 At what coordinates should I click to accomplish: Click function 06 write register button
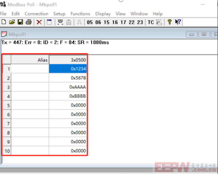pyautogui.click(x=98, y=22)
